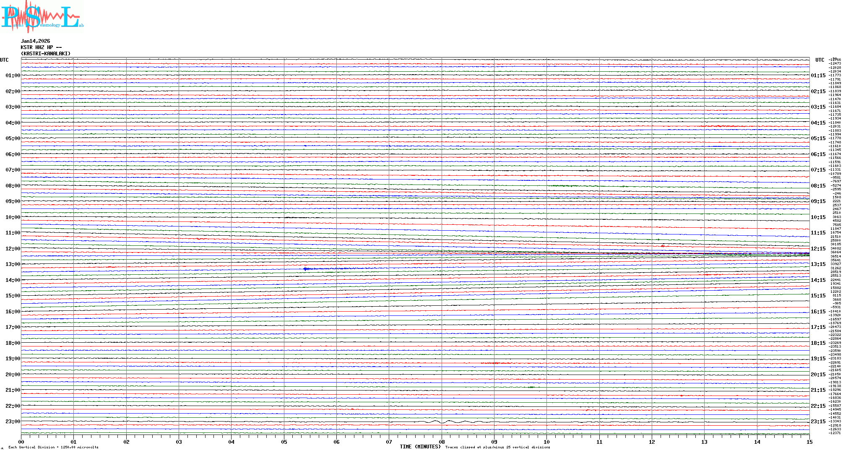Click minute 15 tick label on the bottom axis
This screenshot has width=843, height=453.
tap(809, 442)
